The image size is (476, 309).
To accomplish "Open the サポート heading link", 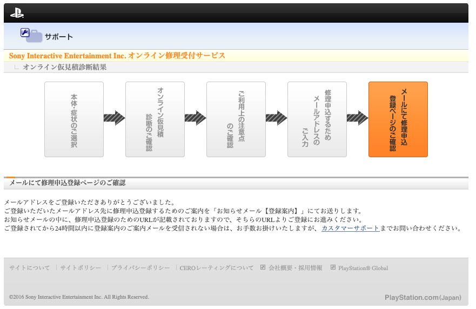I will pos(59,37).
